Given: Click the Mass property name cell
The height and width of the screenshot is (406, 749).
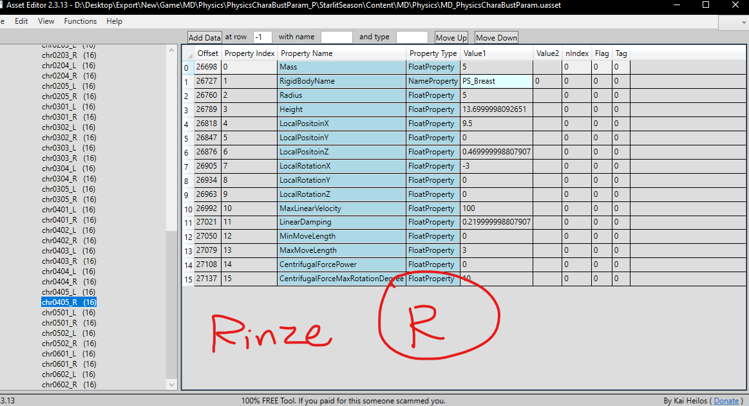Looking at the screenshot, I should 341,68.
